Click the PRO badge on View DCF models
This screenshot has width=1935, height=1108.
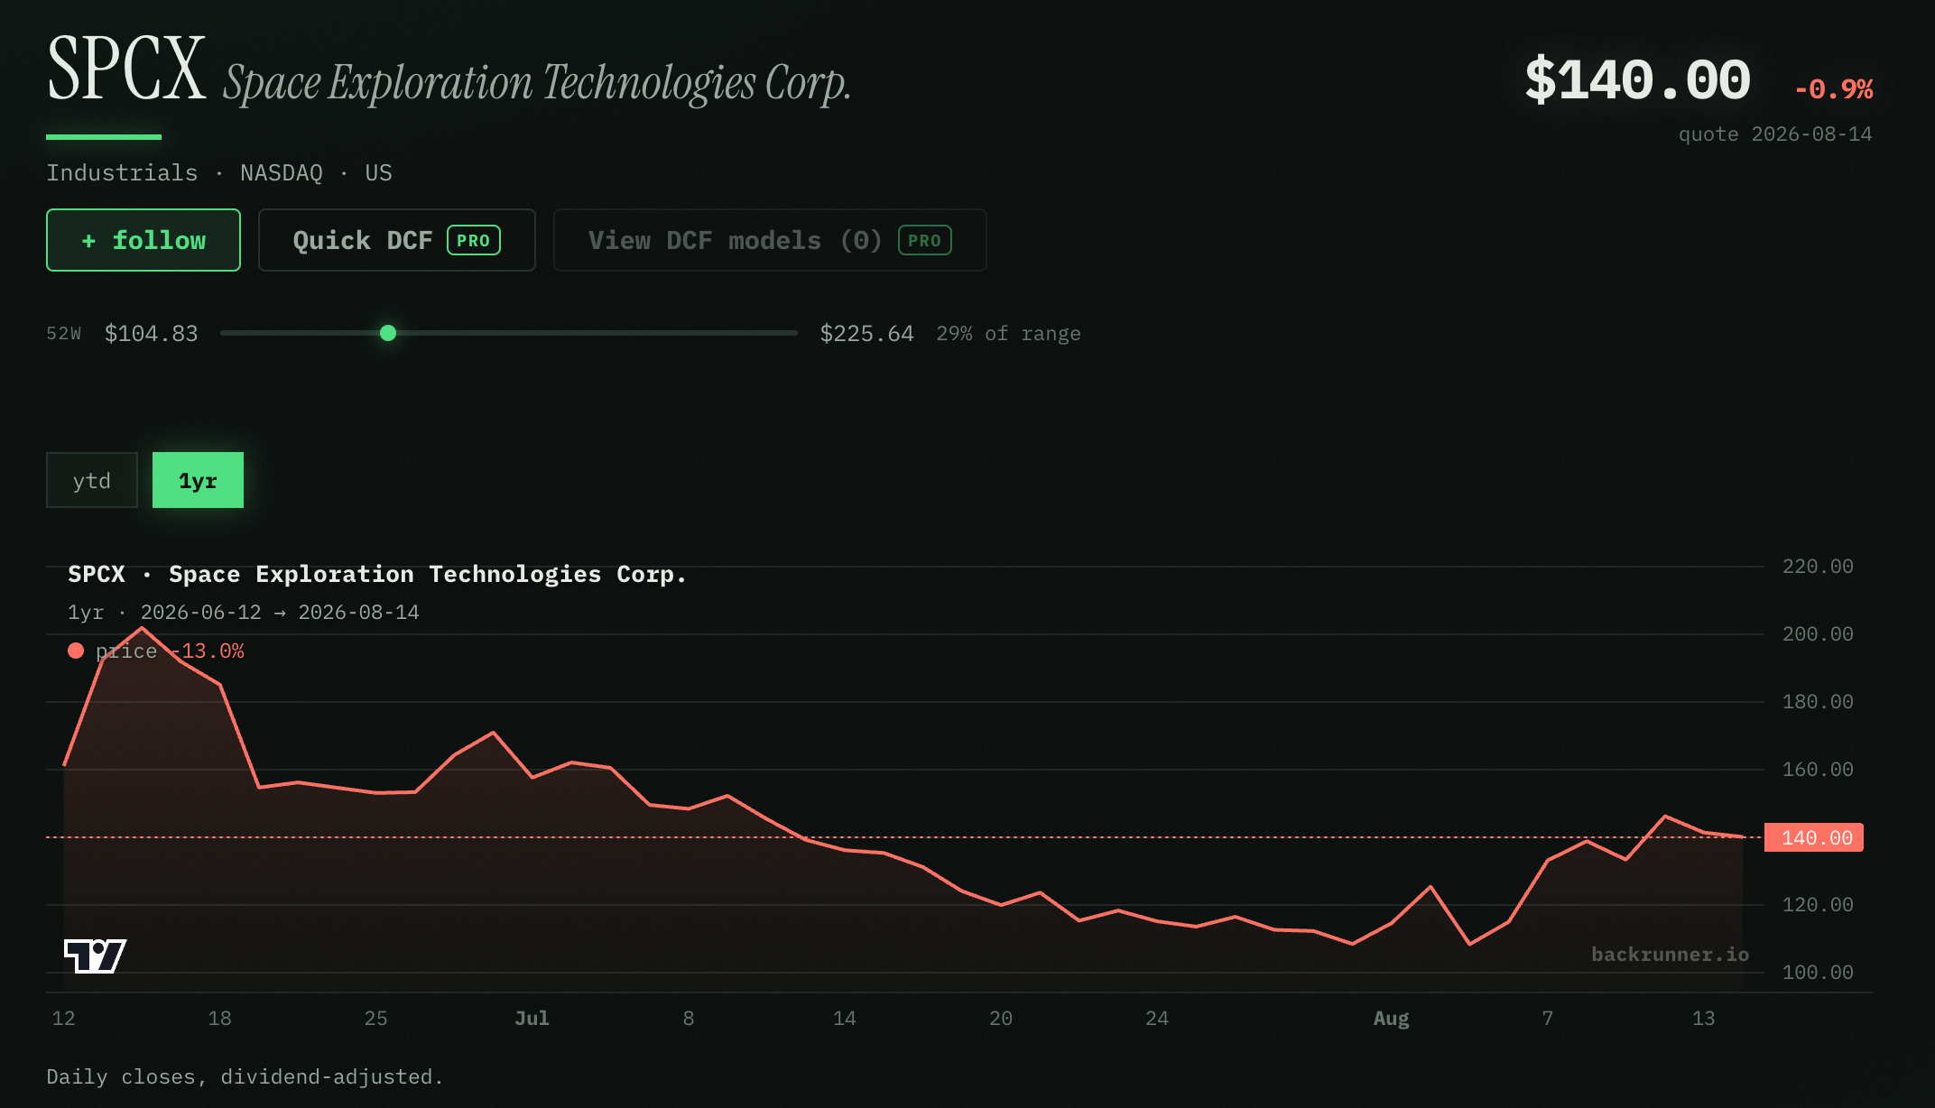[x=924, y=241]
